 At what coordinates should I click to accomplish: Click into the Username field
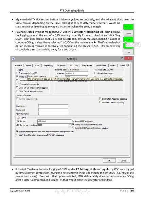point(53,106)
